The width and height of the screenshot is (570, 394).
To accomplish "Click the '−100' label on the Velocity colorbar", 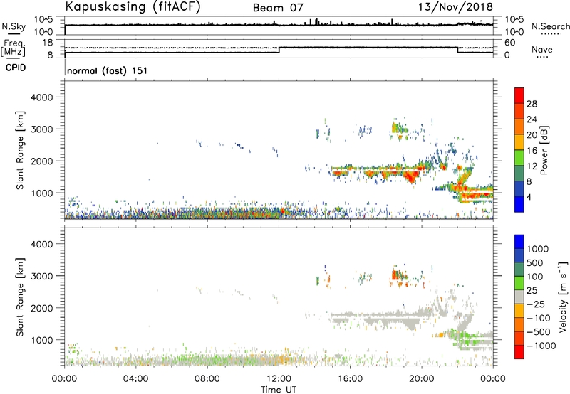I will pos(538,318).
